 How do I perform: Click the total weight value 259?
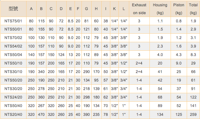click(x=193, y=115)
